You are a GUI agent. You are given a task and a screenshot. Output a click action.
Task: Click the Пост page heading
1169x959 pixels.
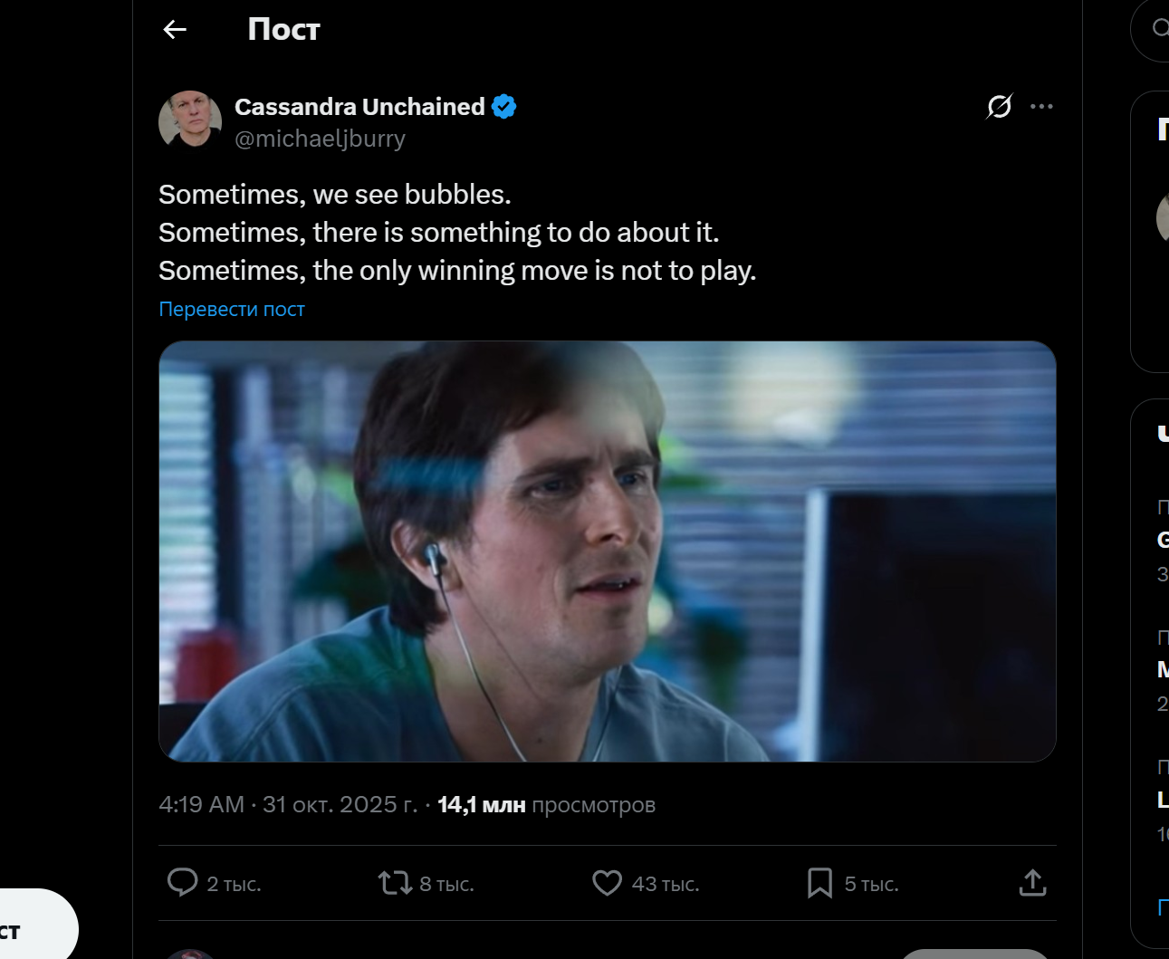[x=283, y=30]
